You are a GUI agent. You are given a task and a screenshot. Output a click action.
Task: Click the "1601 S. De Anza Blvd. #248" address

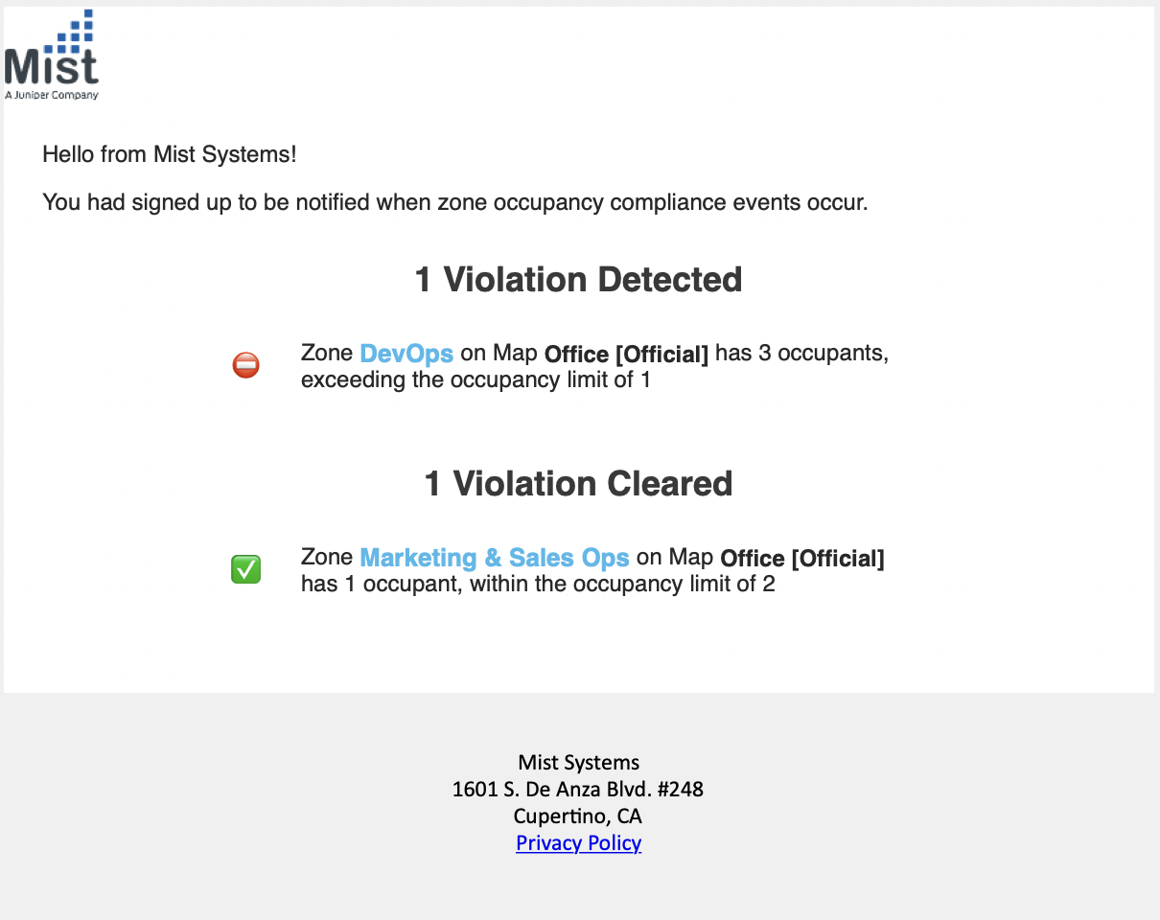(578, 790)
